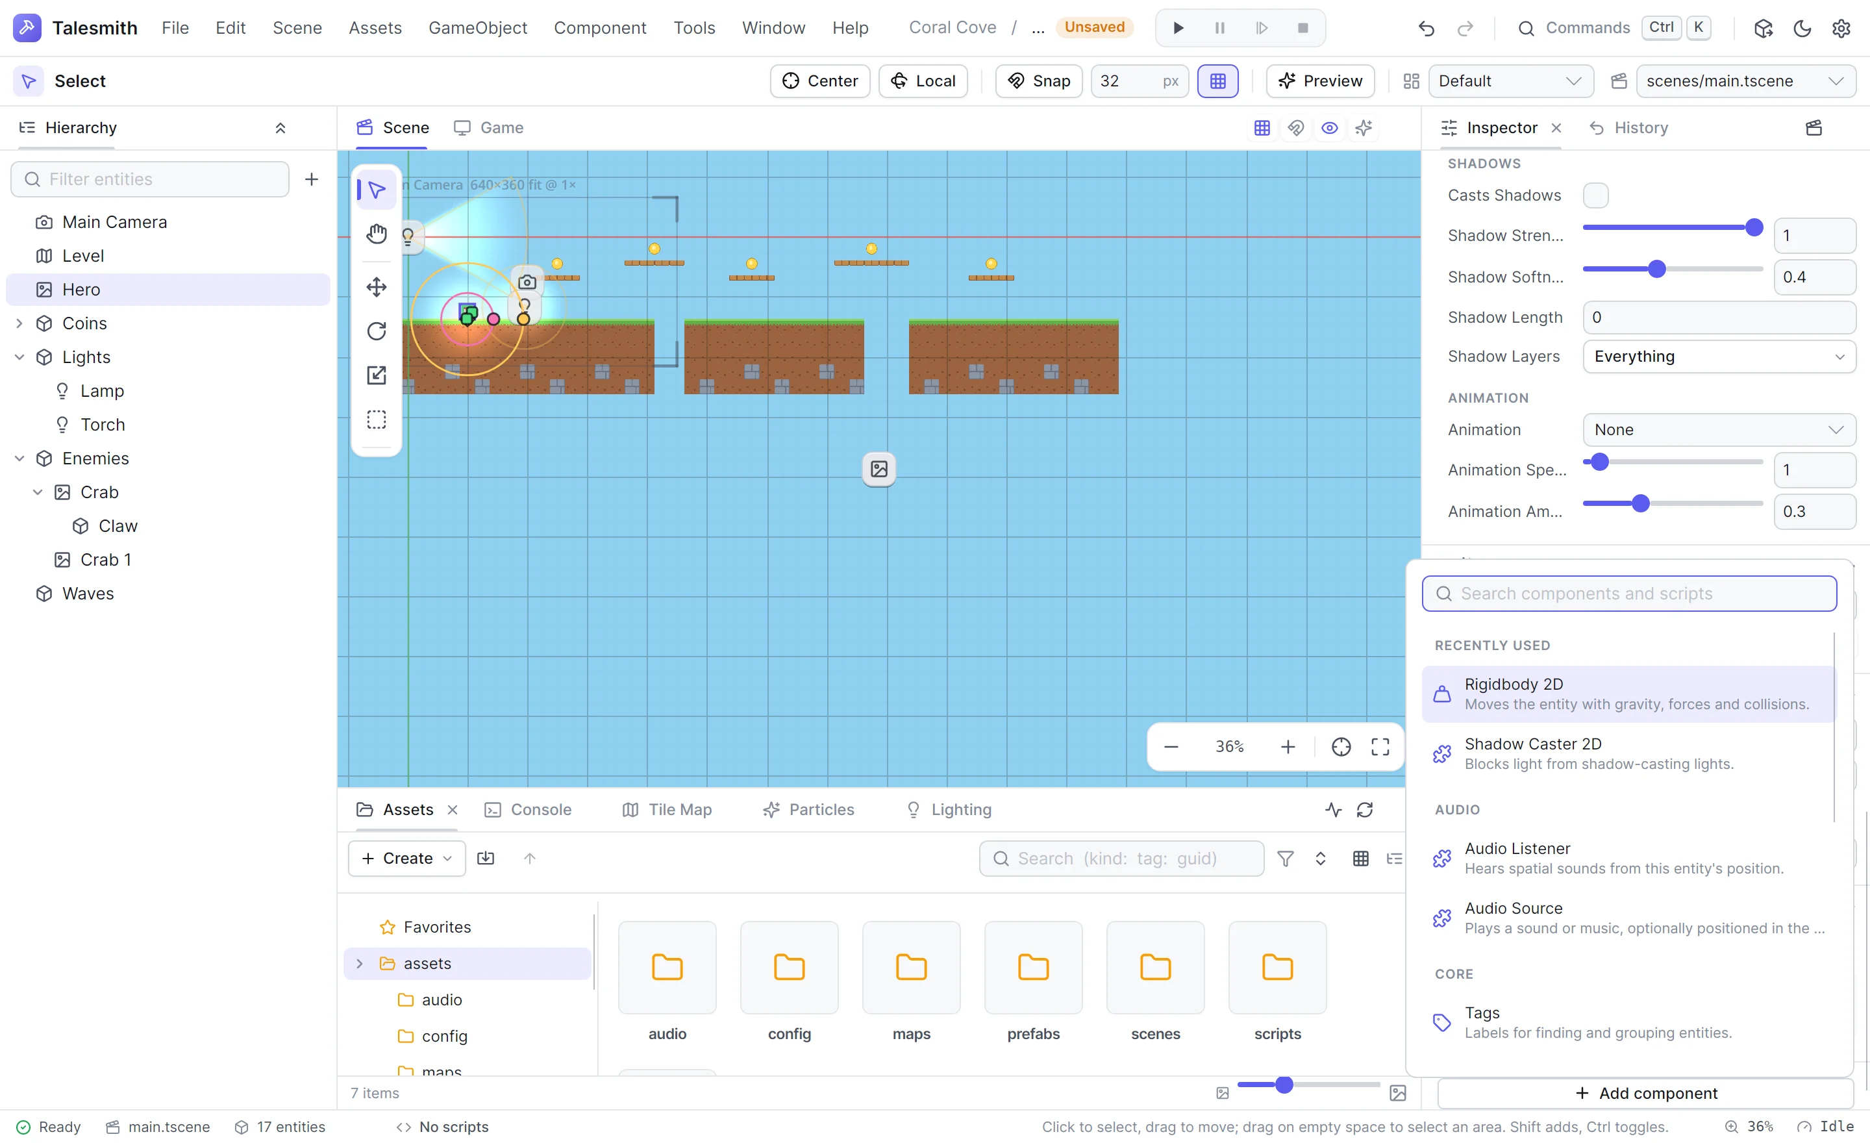
Task: Click the Create button in Assets
Action: click(x=406, y=859)
